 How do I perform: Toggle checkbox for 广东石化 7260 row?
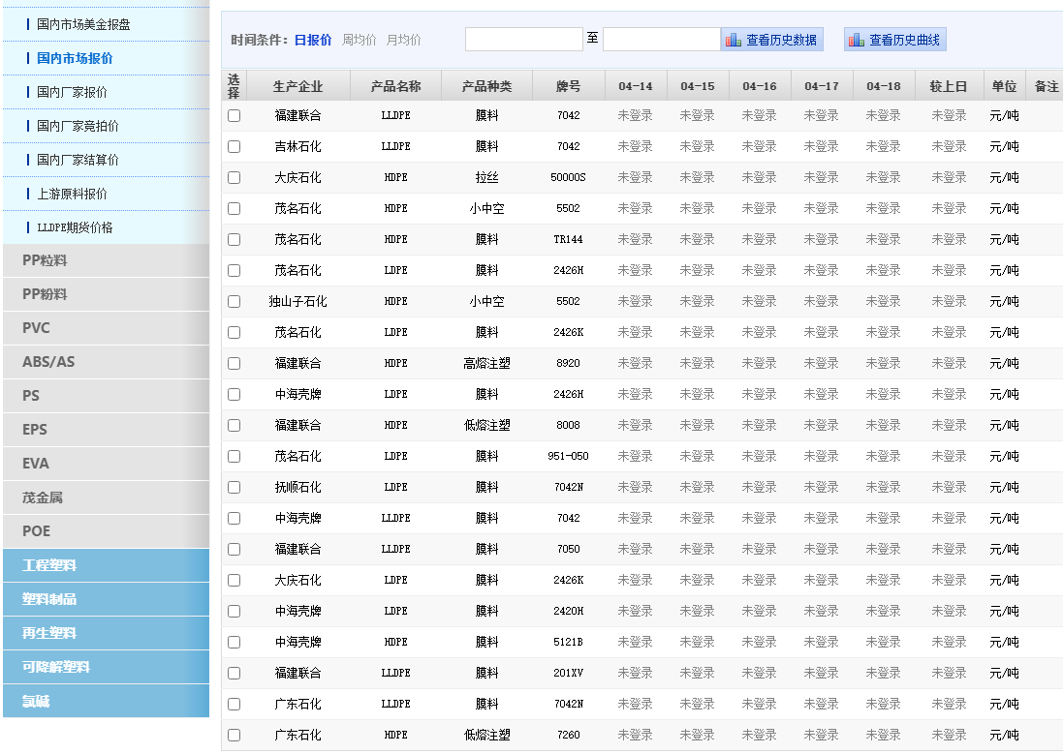tap(234, 736)
